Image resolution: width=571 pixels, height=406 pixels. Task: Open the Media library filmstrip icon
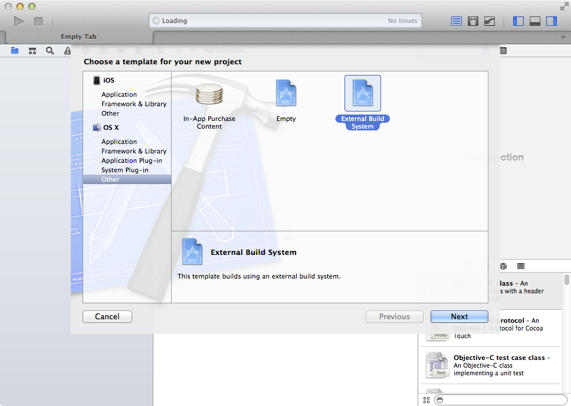[x=521, y=266]
